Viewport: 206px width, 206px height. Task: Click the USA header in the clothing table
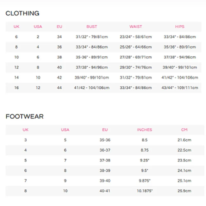click(38, 27)
